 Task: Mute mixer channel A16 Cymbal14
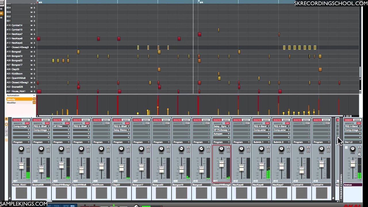(x=328, y=151)
